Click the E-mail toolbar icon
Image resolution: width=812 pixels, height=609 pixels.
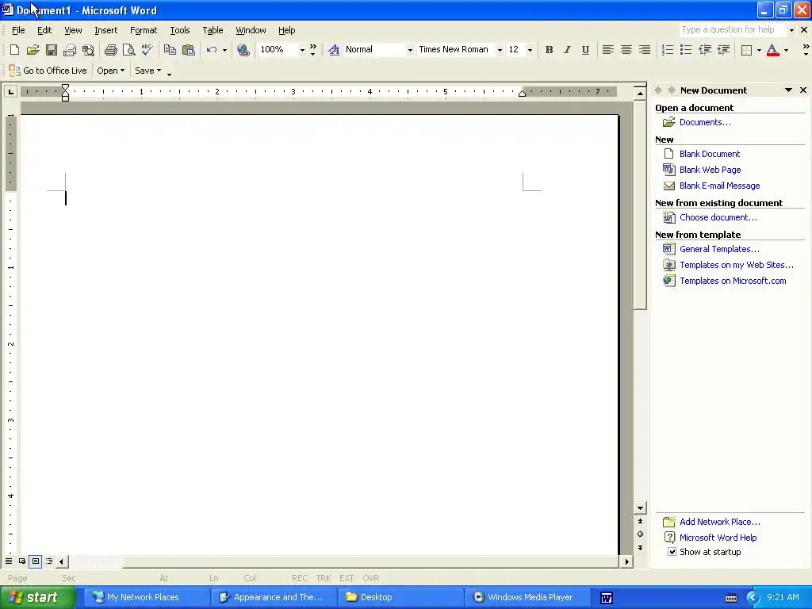pos(70,50)
